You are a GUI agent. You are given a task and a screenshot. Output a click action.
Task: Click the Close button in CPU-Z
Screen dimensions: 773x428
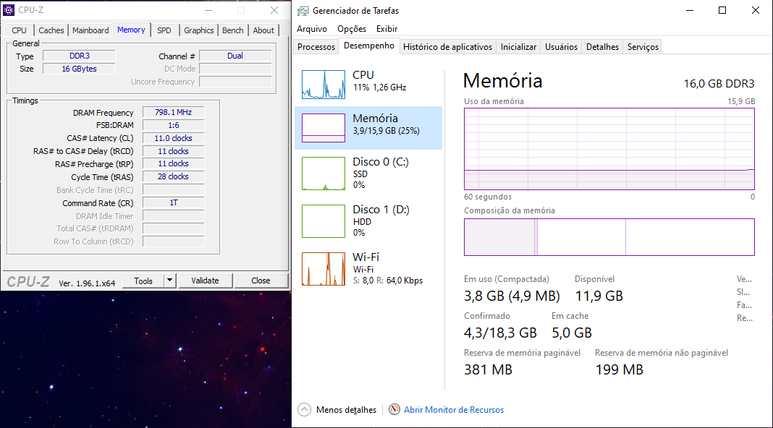pos(261,281)
